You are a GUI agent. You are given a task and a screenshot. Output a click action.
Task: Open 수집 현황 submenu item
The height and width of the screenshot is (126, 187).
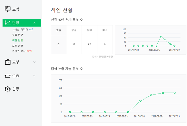17,35
